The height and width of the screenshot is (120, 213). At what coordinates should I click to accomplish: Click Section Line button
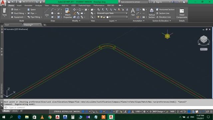coord(163,13)
